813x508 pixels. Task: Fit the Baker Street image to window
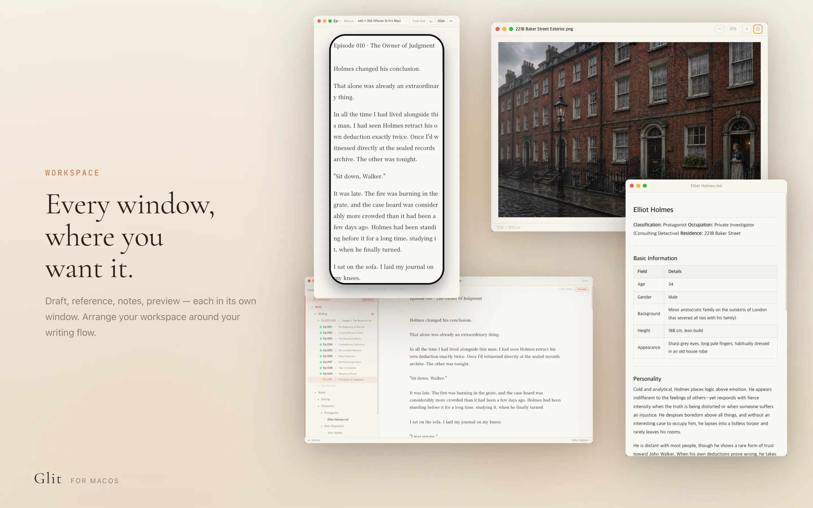click(758, 29)
